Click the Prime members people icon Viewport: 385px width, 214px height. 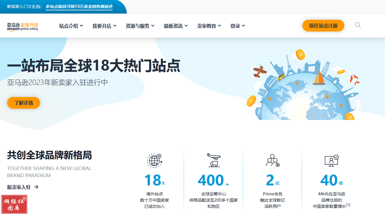[273, 161]
